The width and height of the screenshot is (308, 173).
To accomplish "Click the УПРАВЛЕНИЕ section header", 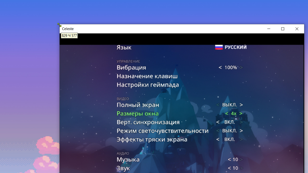I will [128, 62].
